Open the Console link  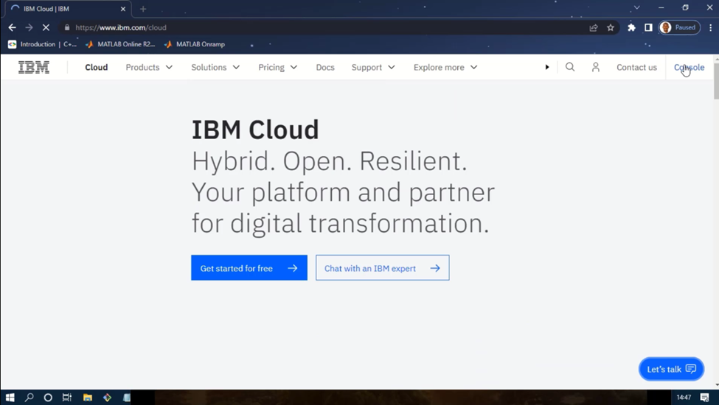(x=690, y=67)
